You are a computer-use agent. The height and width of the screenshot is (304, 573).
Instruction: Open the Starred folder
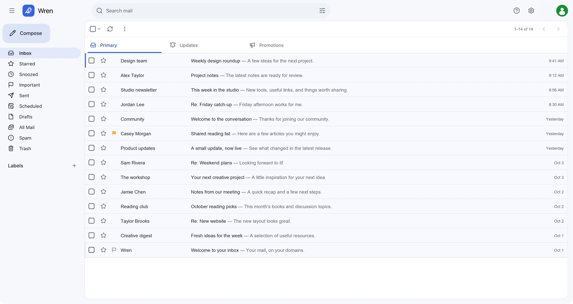click(40, 64)
